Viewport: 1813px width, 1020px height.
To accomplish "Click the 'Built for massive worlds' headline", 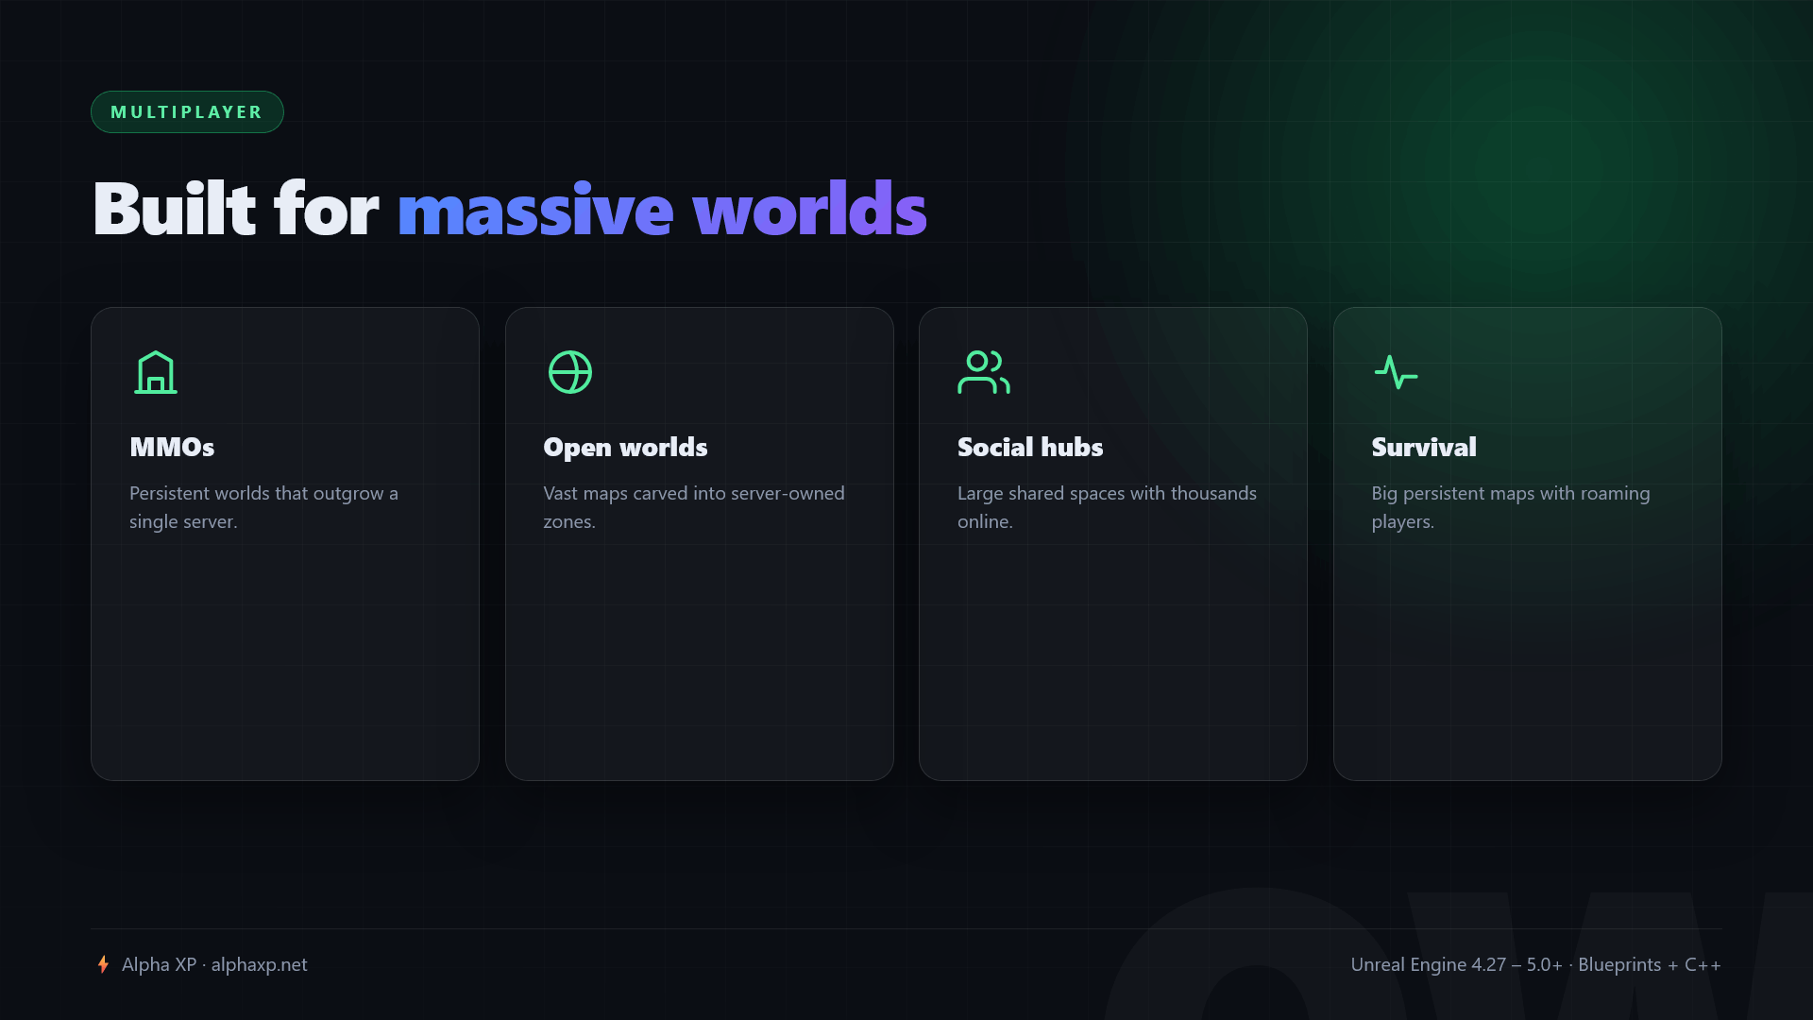I will (x=510, y=209).
